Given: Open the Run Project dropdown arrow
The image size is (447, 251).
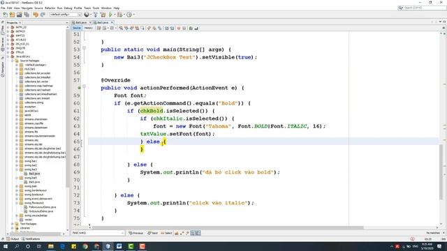Looking at the screenshot, I should coord(115,15).
